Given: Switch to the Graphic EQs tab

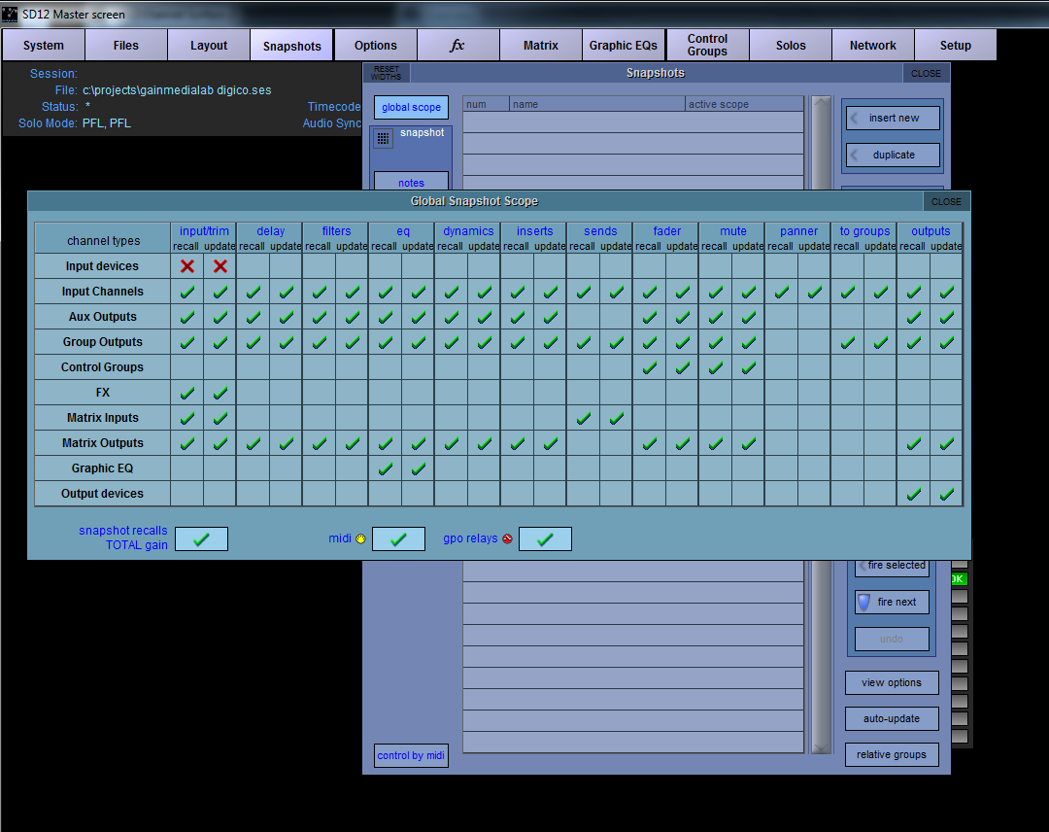Looking at the screenshot, I should click(x=624, y=46).
